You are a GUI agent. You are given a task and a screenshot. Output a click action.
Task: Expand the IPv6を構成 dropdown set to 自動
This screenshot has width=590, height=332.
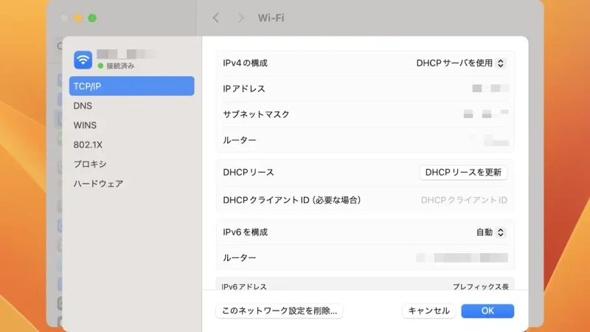coord(490,232)
